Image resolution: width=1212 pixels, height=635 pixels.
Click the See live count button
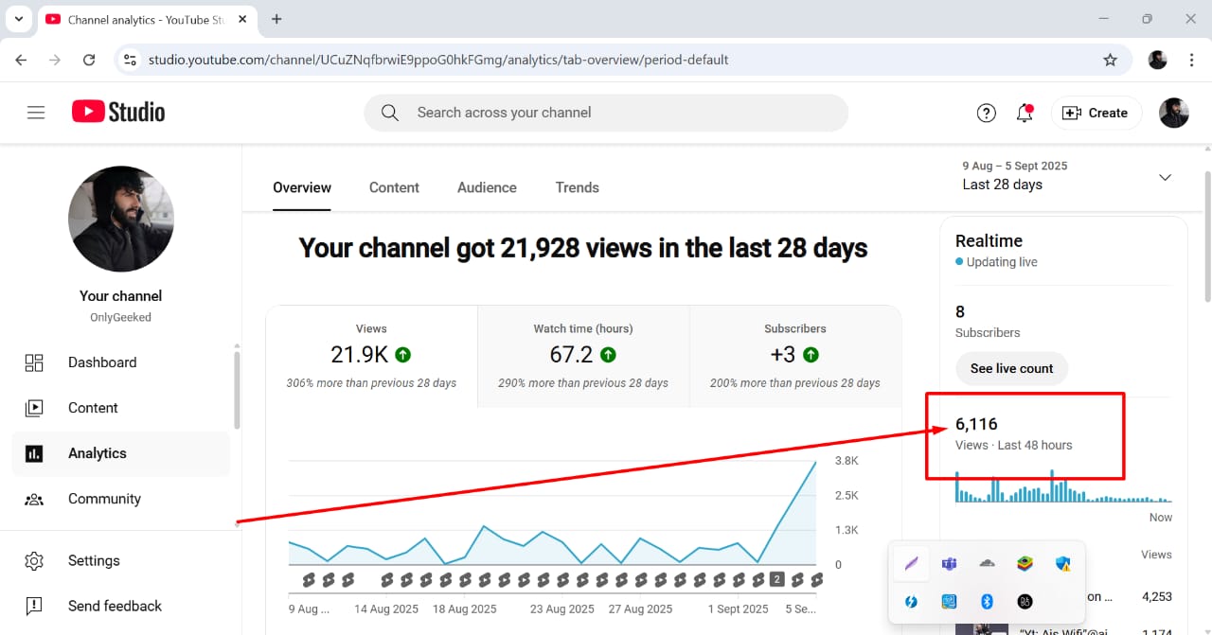pyautogui.click(x=1011, y=369)
